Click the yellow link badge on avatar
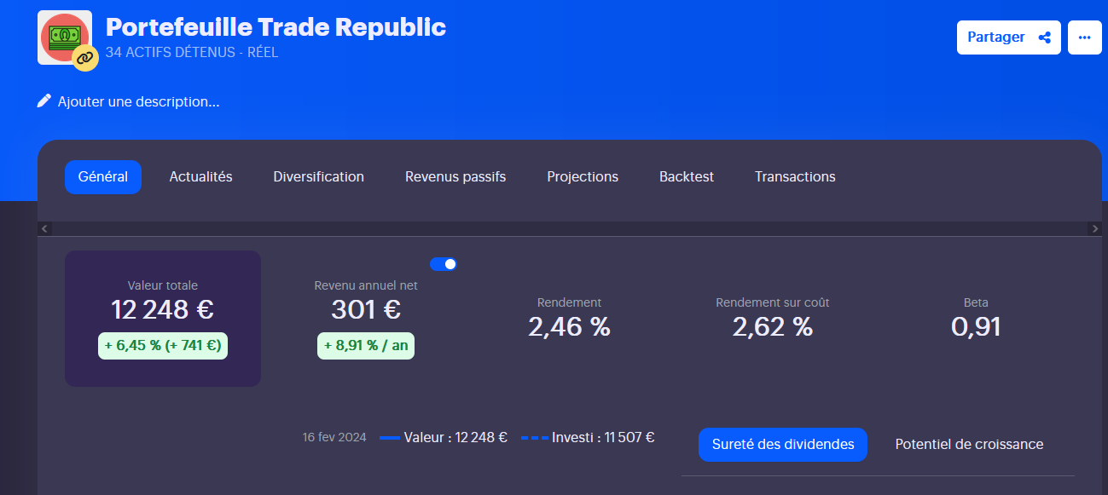The height and width of the screenshot is (495, 1108). (x=84, y=58)
